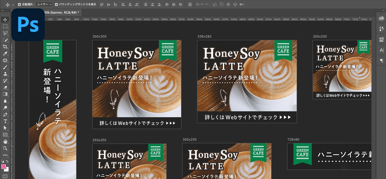Open the Edit Toolbar three-dots menu

click(5, 155)
